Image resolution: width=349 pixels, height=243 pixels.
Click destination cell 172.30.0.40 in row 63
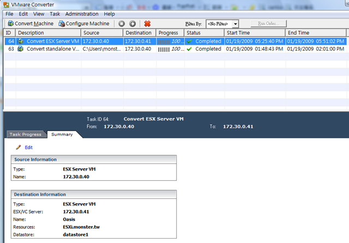click(138, 49)
